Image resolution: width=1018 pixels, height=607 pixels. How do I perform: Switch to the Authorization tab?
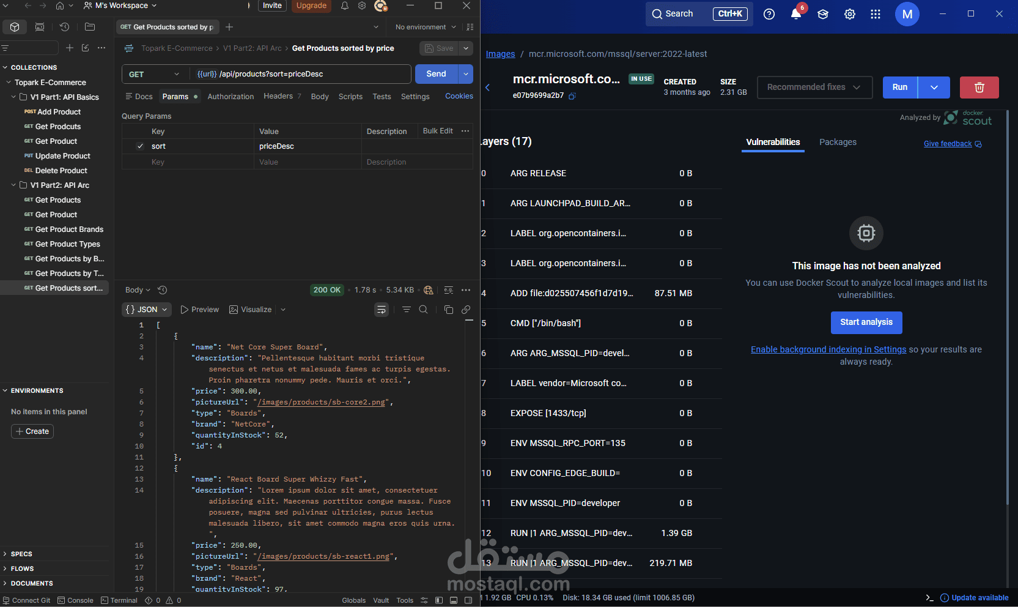[231, 97]
